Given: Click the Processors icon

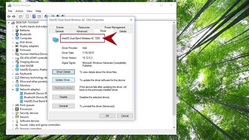Looking at the screenshot, I should (17, 109).
